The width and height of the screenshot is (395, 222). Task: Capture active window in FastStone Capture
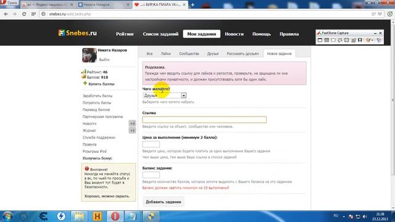320,40
